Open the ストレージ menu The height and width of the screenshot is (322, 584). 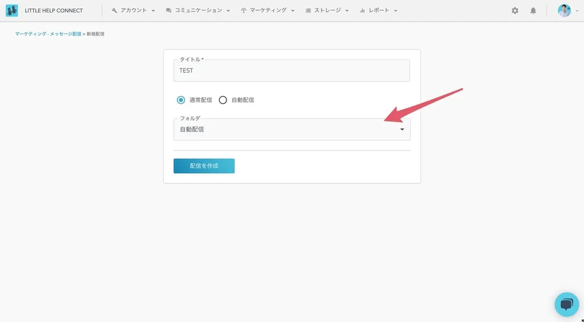[327, 10]
